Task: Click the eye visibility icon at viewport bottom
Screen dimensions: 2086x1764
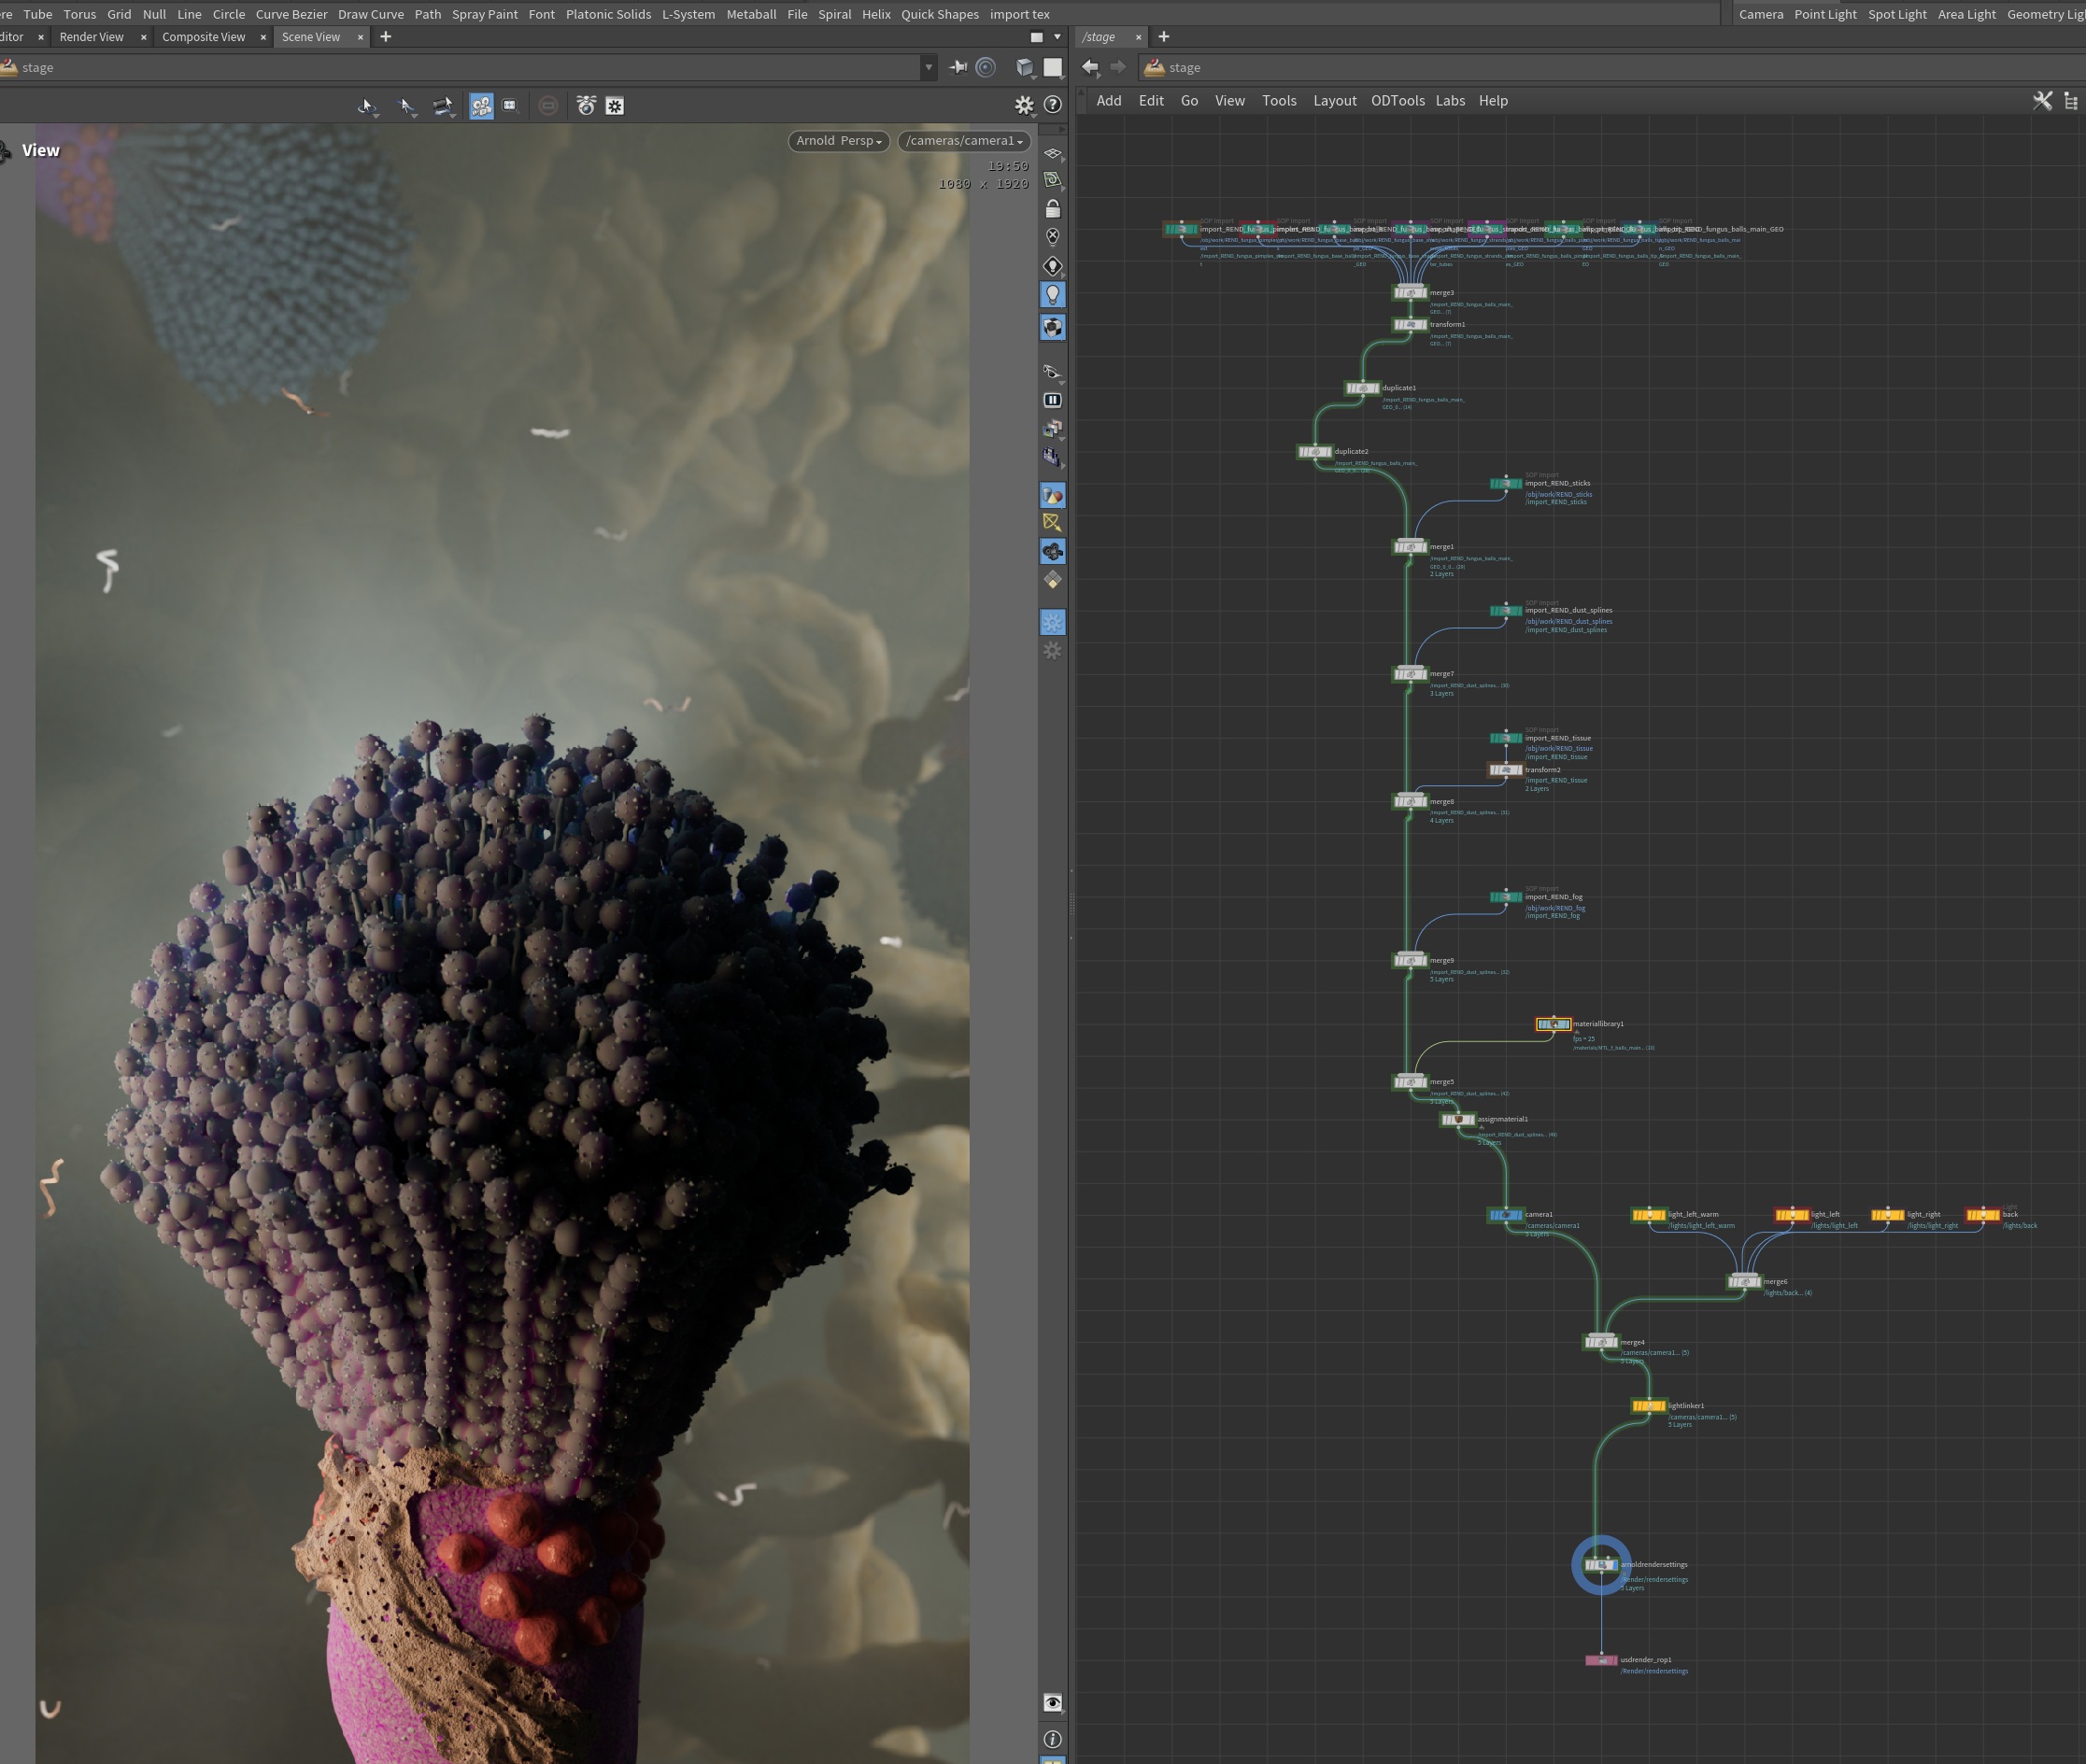Action: coord(1053,1702)
